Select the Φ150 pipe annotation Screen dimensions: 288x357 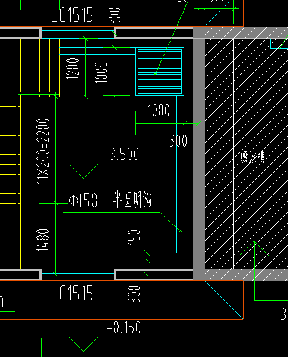pyautogui.click(x=83, y=201)
